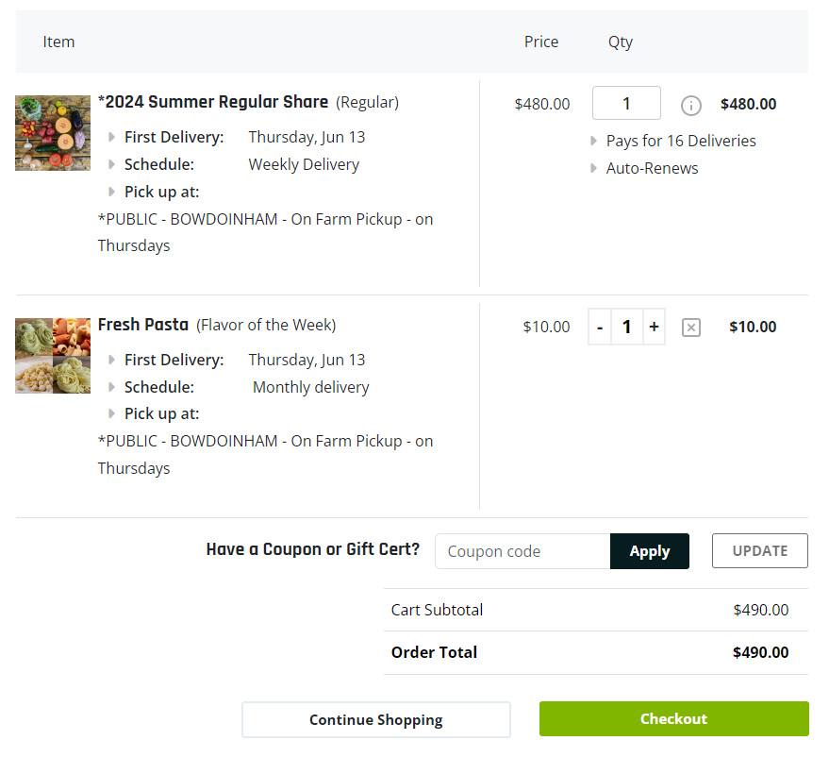Click the Coupon code input field

click(522, 551)
